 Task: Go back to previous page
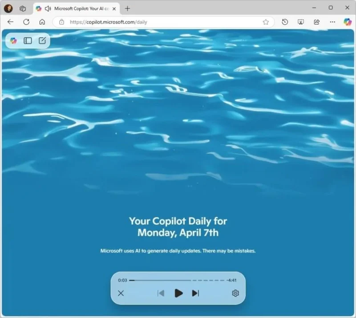pos(10,22)
